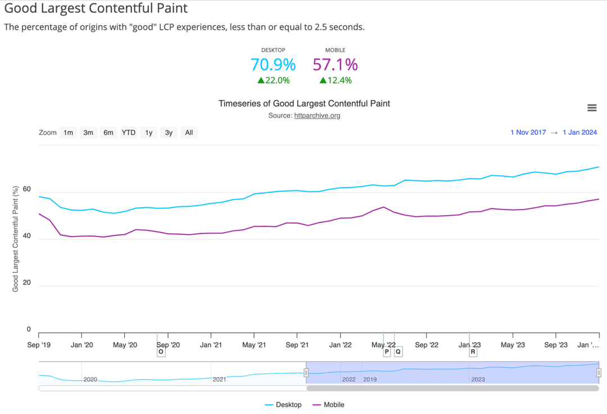Edit the 1 Nov 2017 start date

528,133
